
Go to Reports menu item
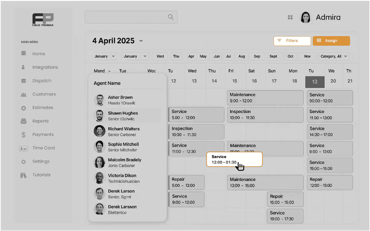coord(41,121)
